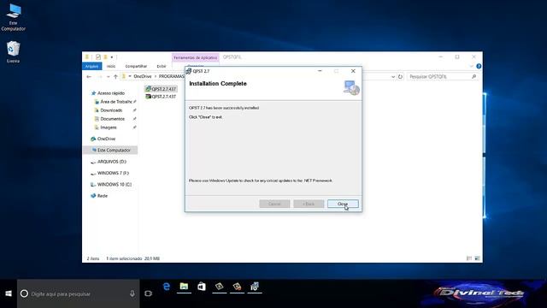Select OneDrive in navigation pane
The image size is (547, 308).
pos(106,139)
